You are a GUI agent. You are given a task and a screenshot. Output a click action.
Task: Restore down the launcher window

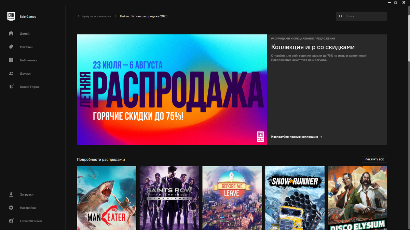(x=396, y=2)
